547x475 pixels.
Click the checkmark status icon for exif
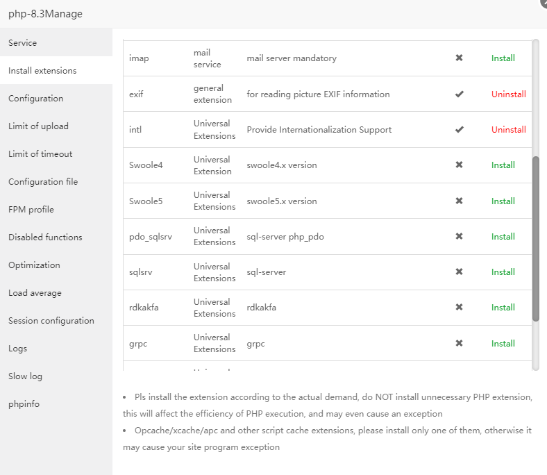click(x=459, y=94)
